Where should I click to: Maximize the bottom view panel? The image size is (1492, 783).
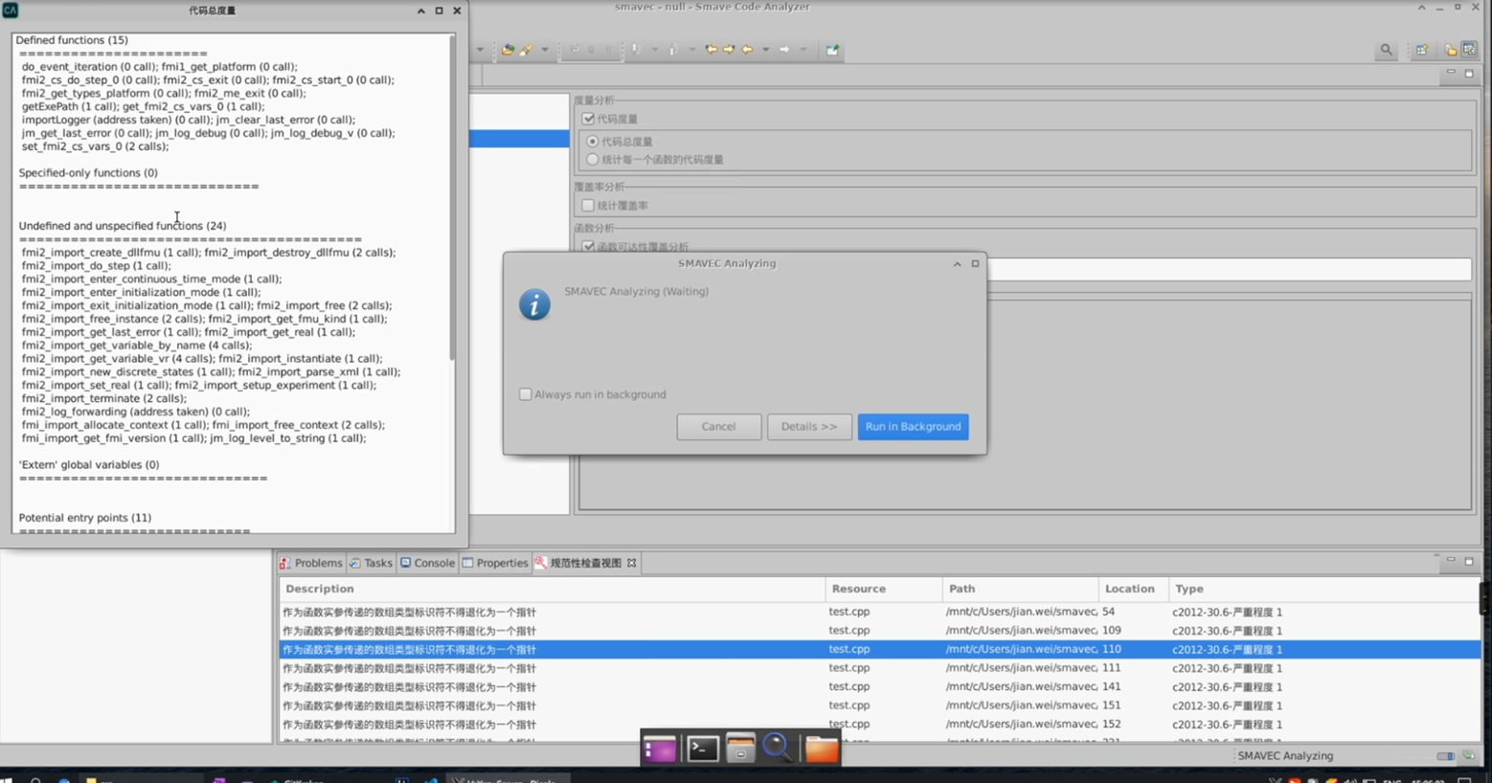coord(1469,561)
